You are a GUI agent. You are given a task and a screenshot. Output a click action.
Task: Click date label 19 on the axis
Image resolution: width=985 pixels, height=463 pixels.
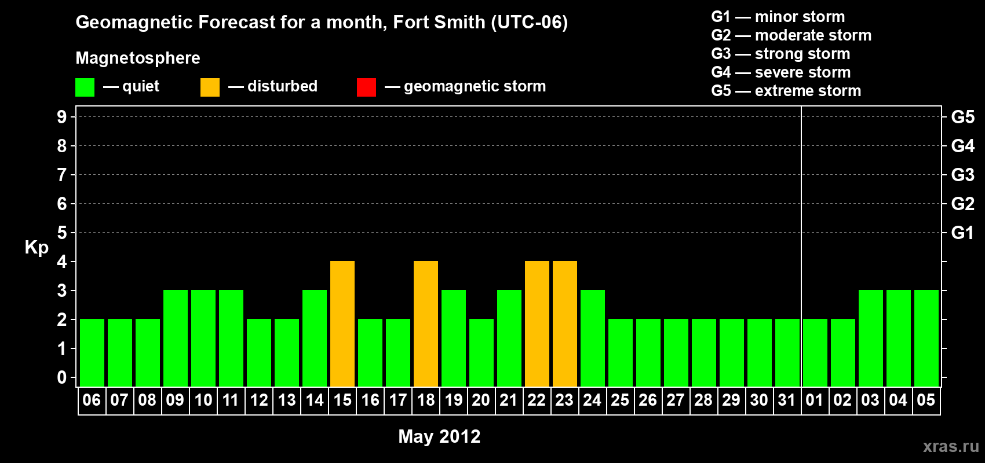454,400
